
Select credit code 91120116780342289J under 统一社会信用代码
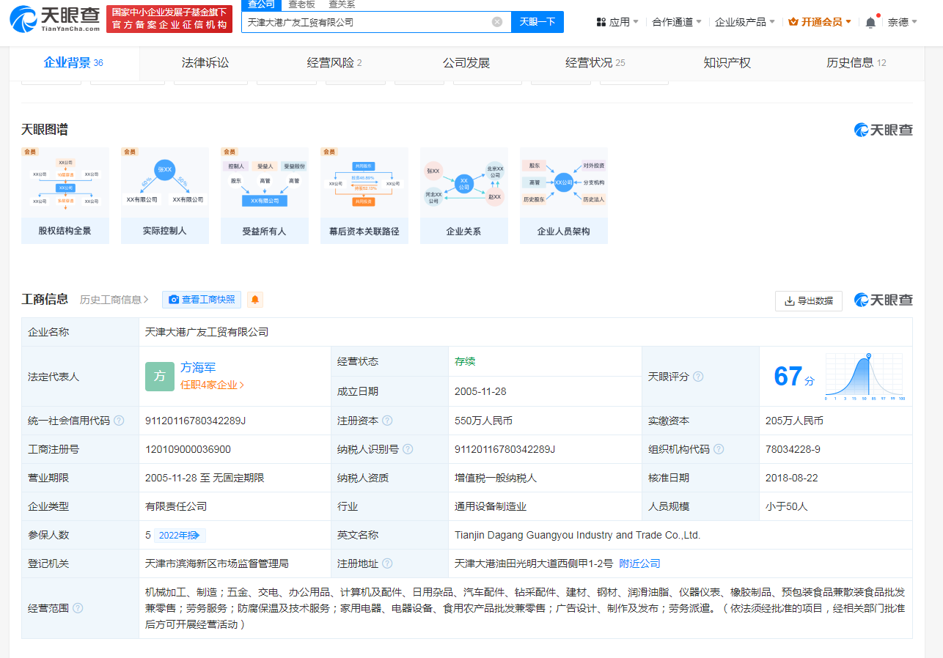[195, 421]
